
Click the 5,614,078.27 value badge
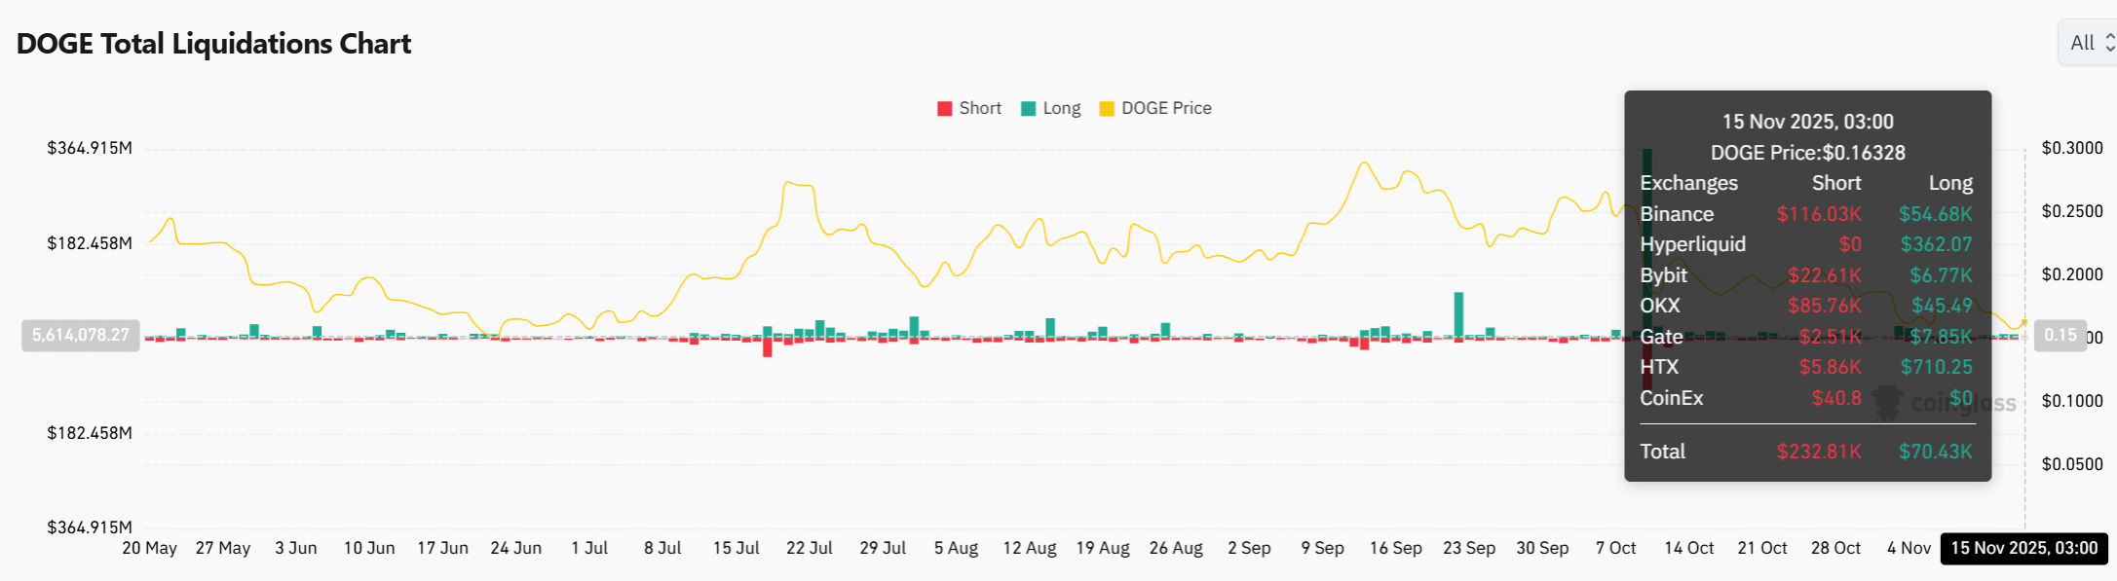[x=81, y=334]
